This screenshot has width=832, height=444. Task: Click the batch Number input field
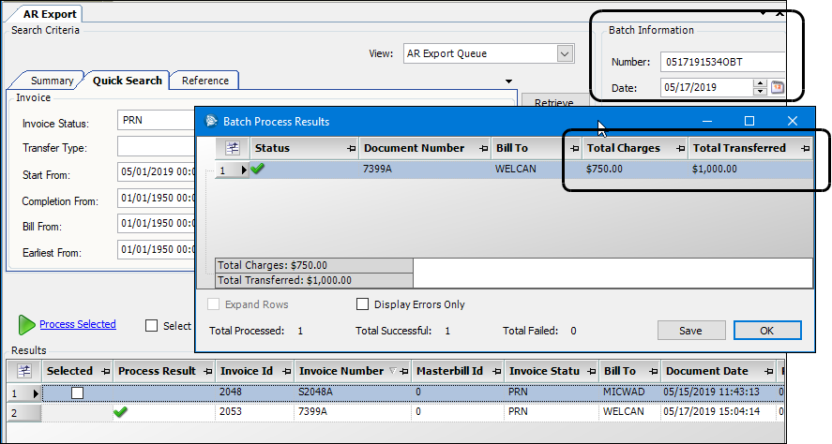point(722,62)
